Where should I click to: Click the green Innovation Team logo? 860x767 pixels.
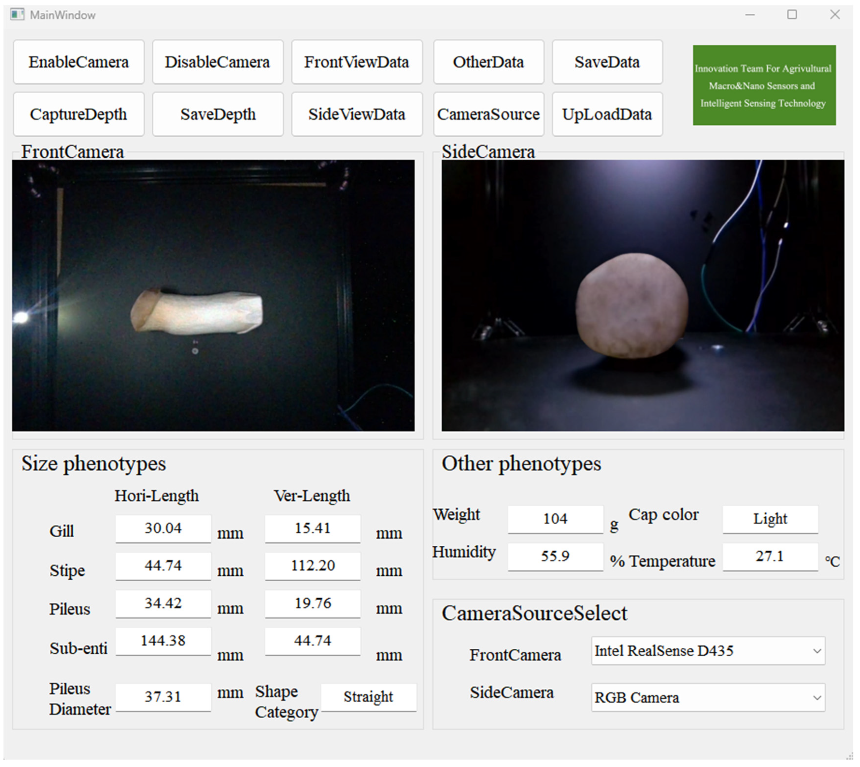pos(764,85)
